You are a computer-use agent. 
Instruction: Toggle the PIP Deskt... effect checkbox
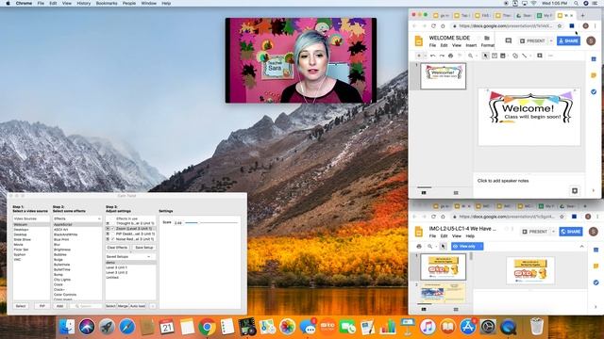click(x=113, y=234)
